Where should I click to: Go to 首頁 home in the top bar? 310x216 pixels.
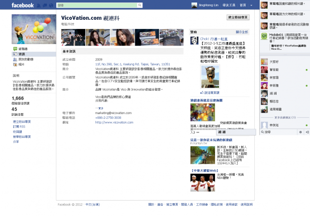[243, 5]
